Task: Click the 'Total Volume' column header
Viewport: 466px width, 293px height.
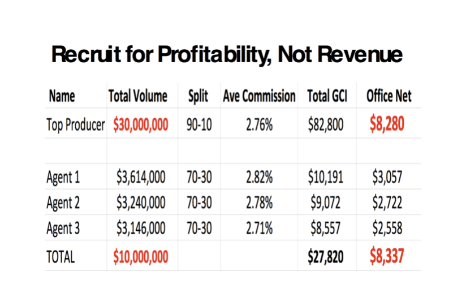Action: click(137, 96)
